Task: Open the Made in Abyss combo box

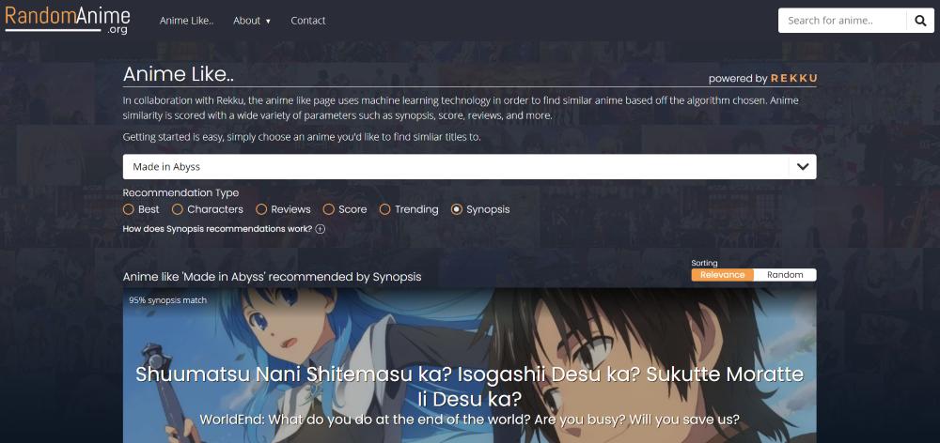Action: [469, 166]
